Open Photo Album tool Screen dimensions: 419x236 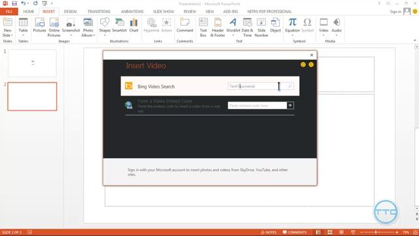(x=88, y=28)
